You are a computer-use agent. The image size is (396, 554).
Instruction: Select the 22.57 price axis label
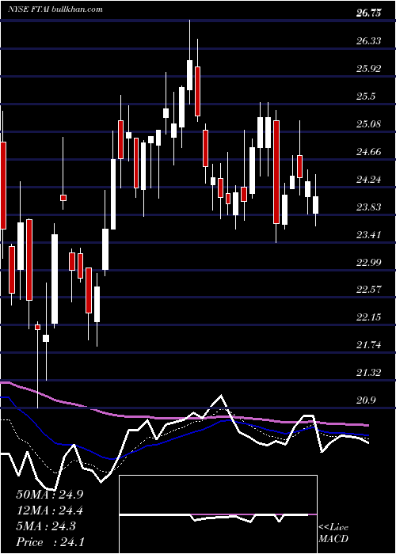pyautogui.click(x=369, y=290)
